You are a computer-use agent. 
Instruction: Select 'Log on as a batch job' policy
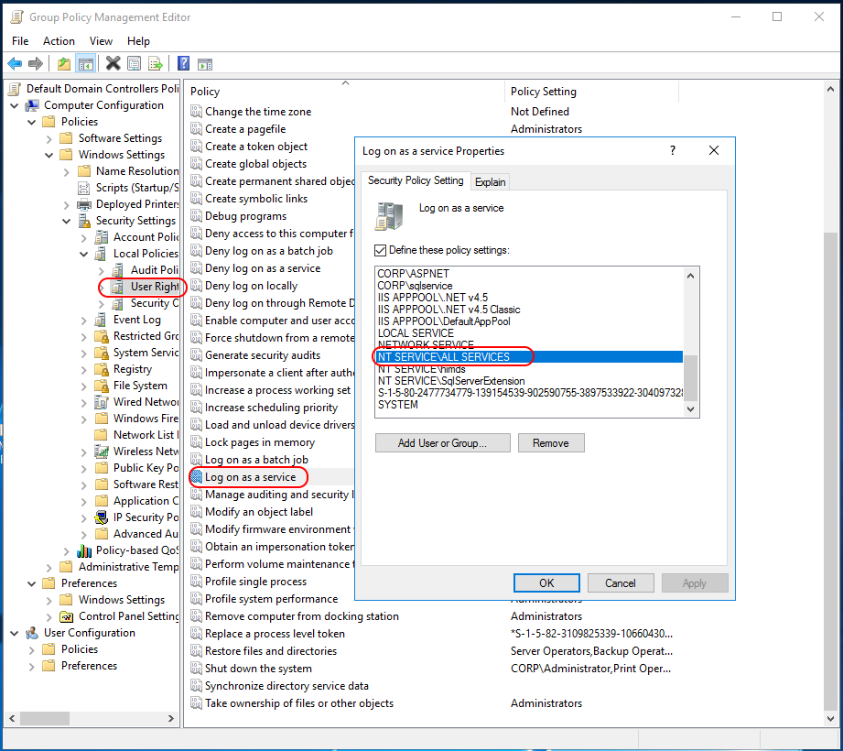click(256, 460)
